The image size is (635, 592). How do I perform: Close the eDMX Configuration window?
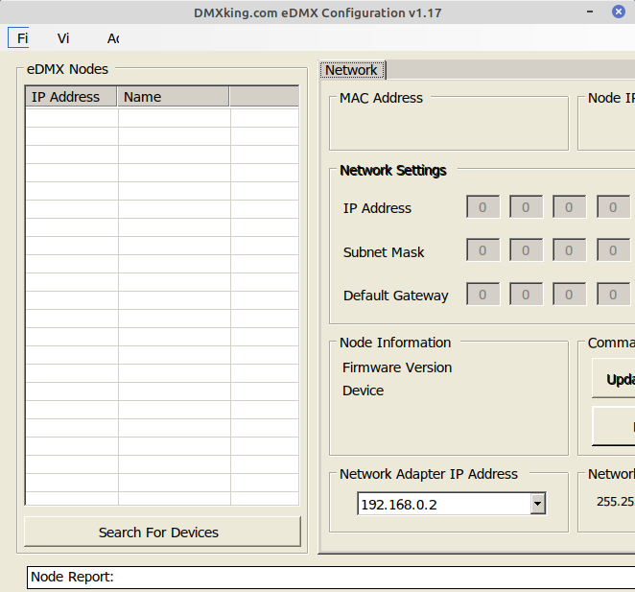pos(618,12)
